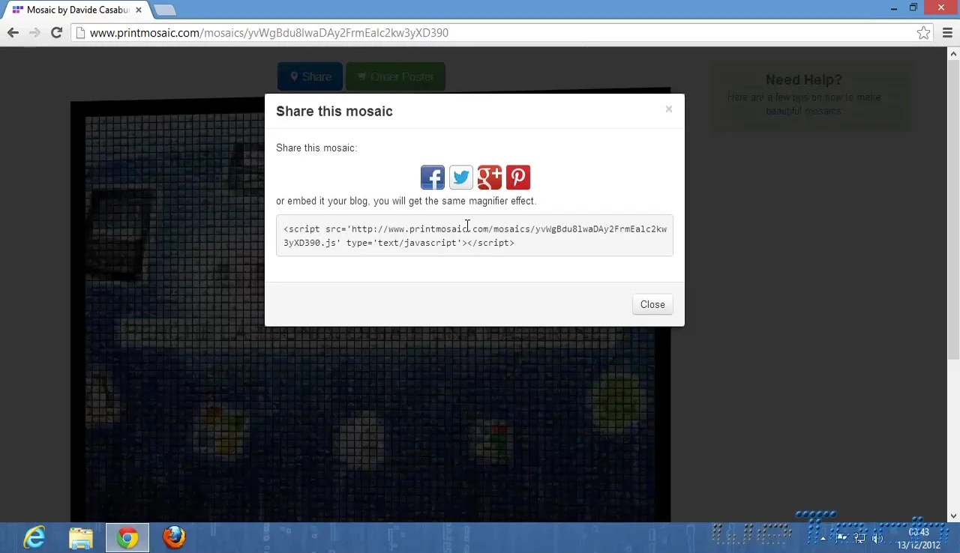Open the Chrome menu

pyautogui.click(x=947, y=32)
